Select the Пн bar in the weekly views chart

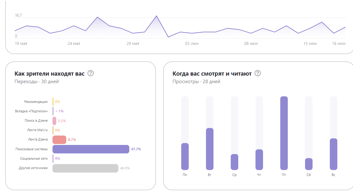(x=185, y=157)
